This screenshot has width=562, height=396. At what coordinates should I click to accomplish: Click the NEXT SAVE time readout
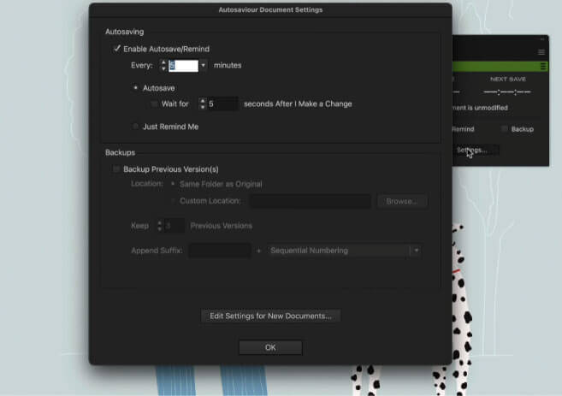[506, 92]
